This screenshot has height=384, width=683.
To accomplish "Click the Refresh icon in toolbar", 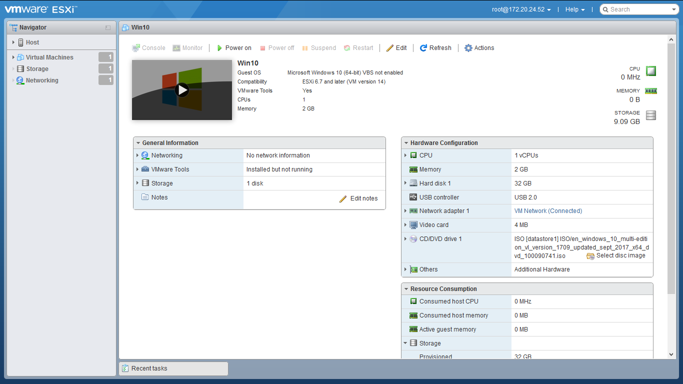I will point(423,48).
